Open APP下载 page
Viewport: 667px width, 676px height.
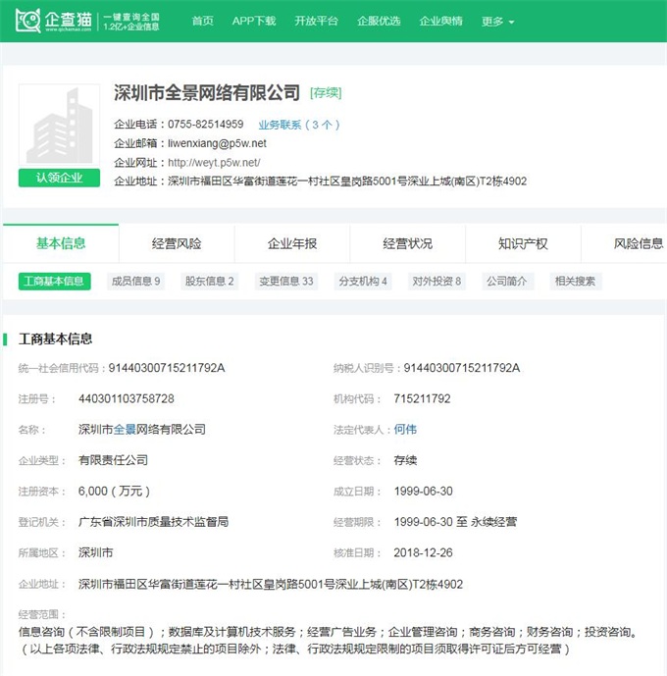coord(254,22)
